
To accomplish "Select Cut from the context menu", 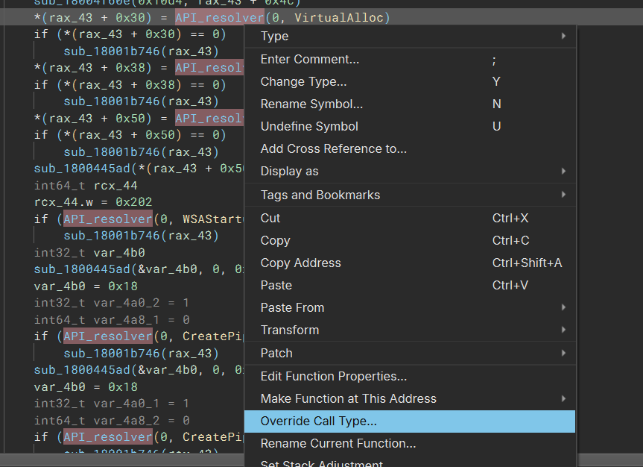I will coord(410,218).
